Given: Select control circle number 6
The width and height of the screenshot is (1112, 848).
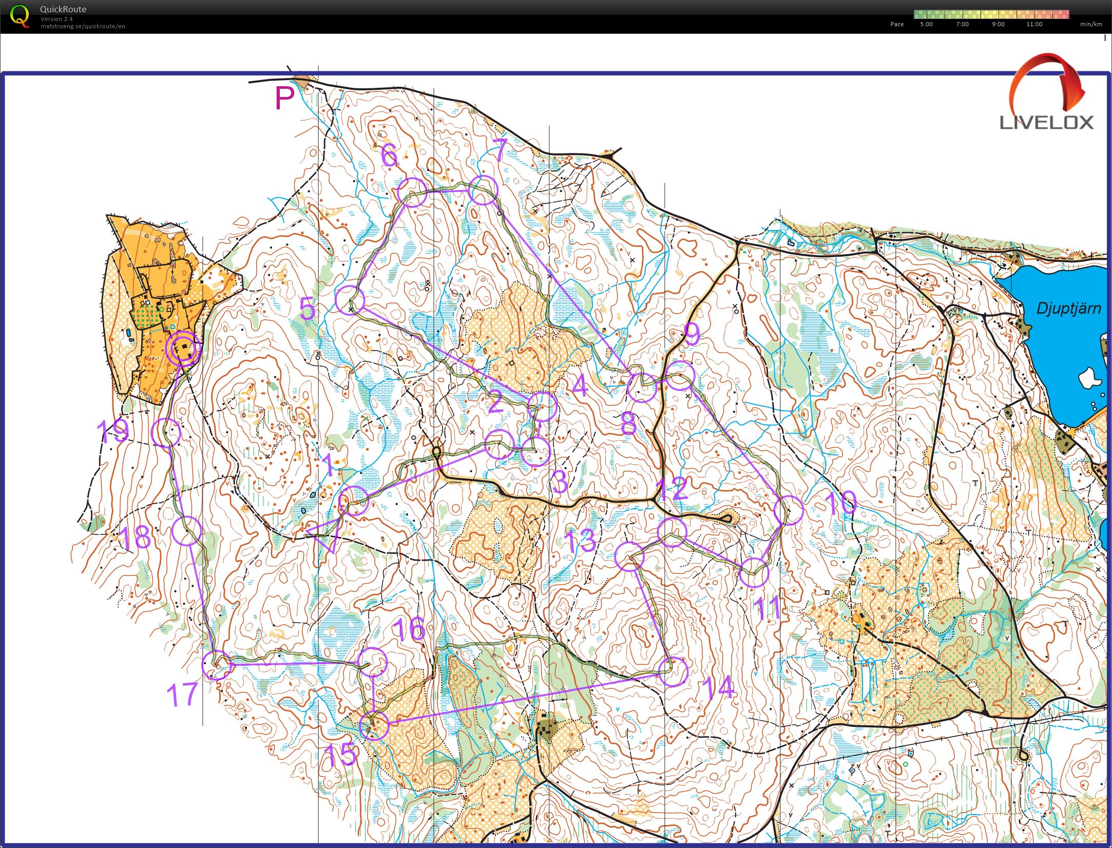Looking at the screenshot, I should click(x=412, y=192).
